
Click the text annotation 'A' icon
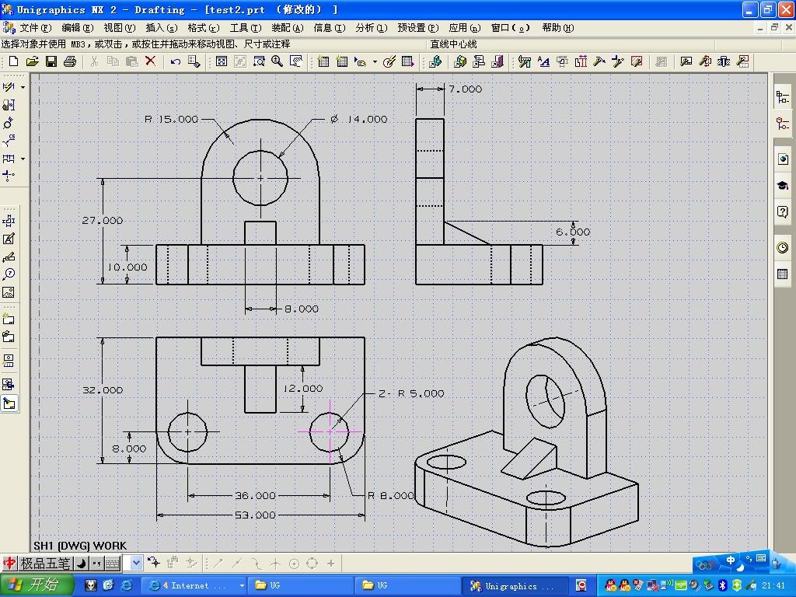tap(543, 61)
